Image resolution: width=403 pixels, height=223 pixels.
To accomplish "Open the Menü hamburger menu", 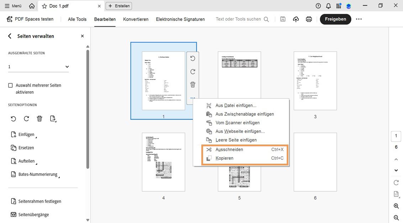I will tap(13, 6).
